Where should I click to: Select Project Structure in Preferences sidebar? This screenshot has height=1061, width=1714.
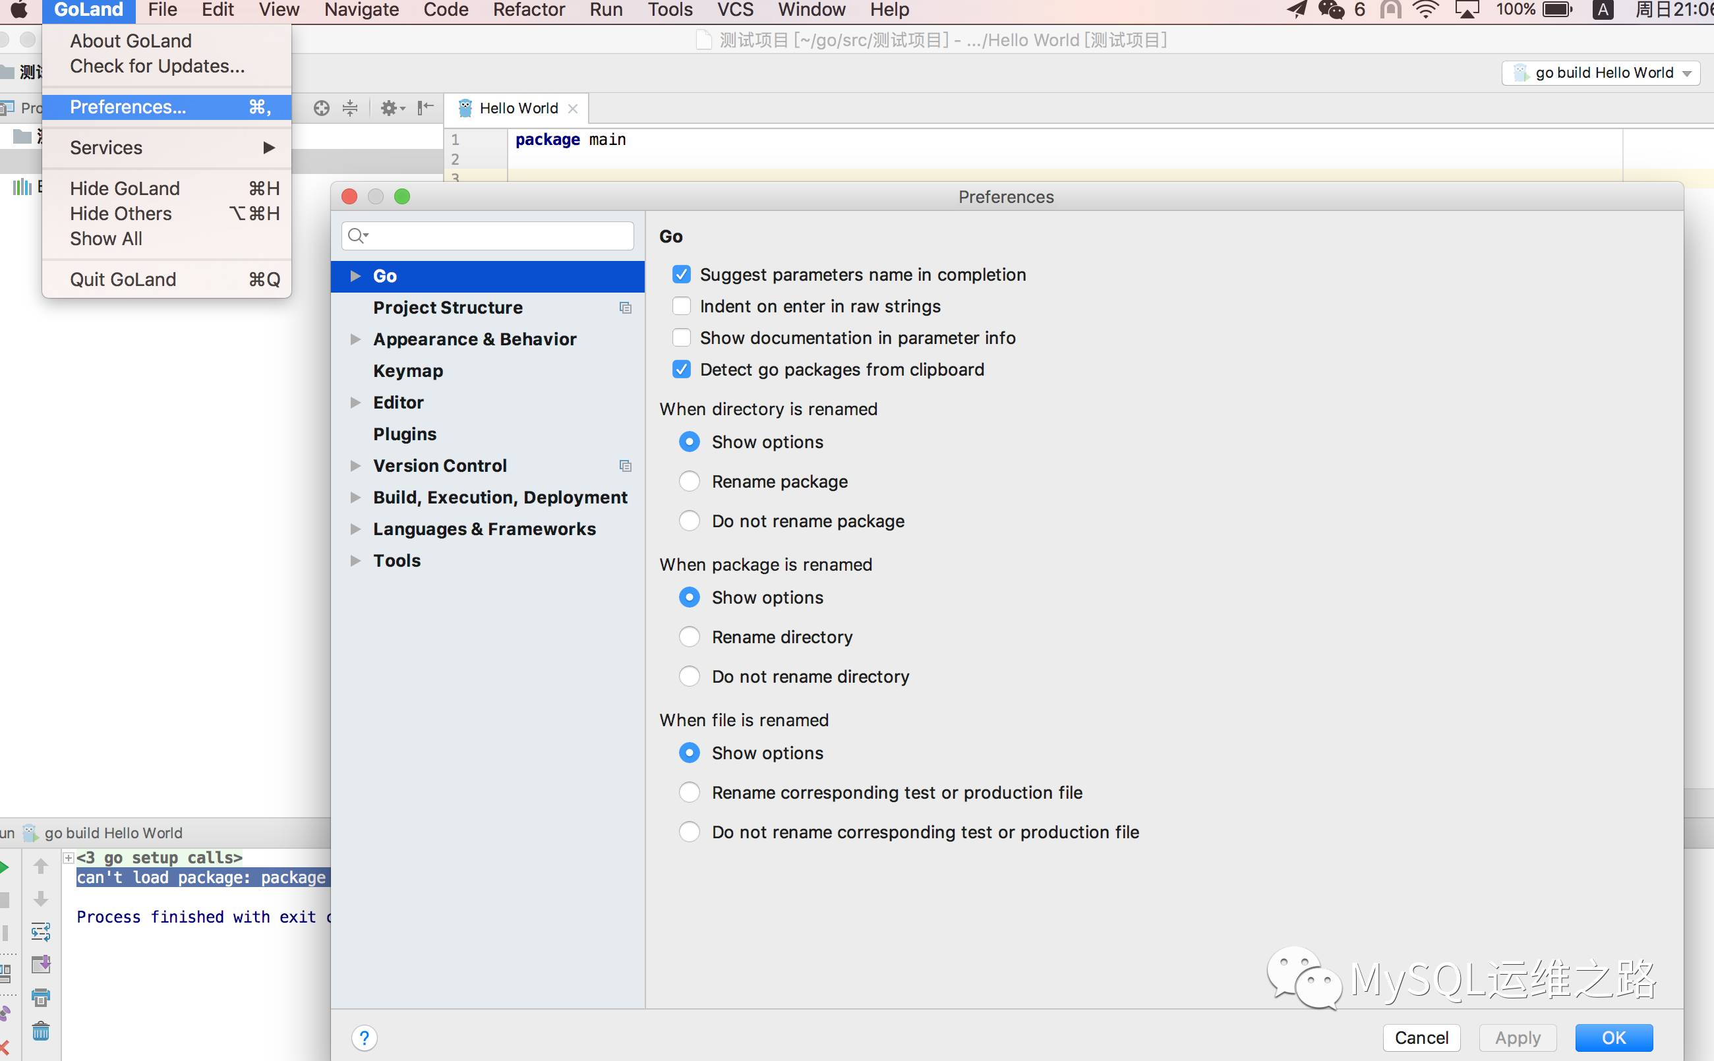click(488, 308)
